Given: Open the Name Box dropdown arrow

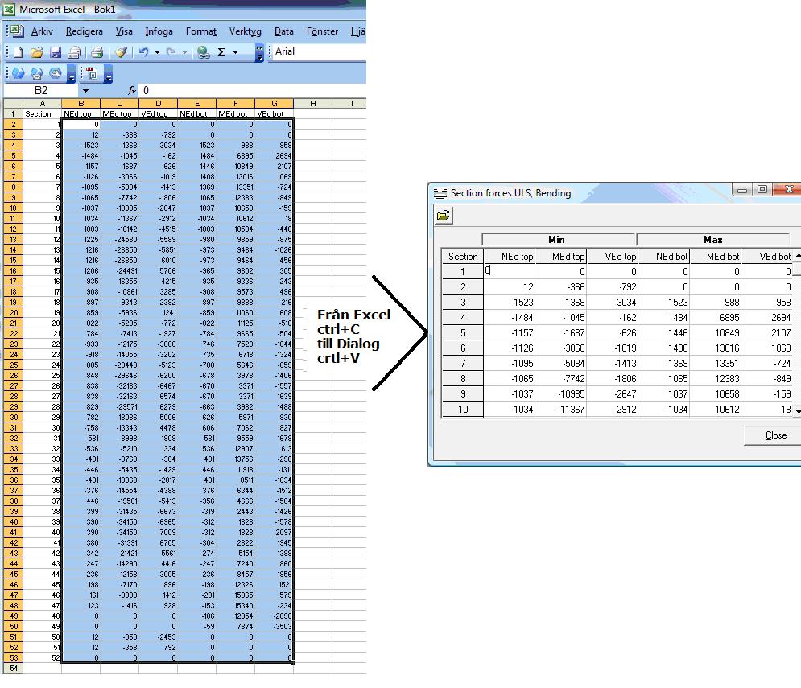Looking at the screenshot, I should (85, 90).
